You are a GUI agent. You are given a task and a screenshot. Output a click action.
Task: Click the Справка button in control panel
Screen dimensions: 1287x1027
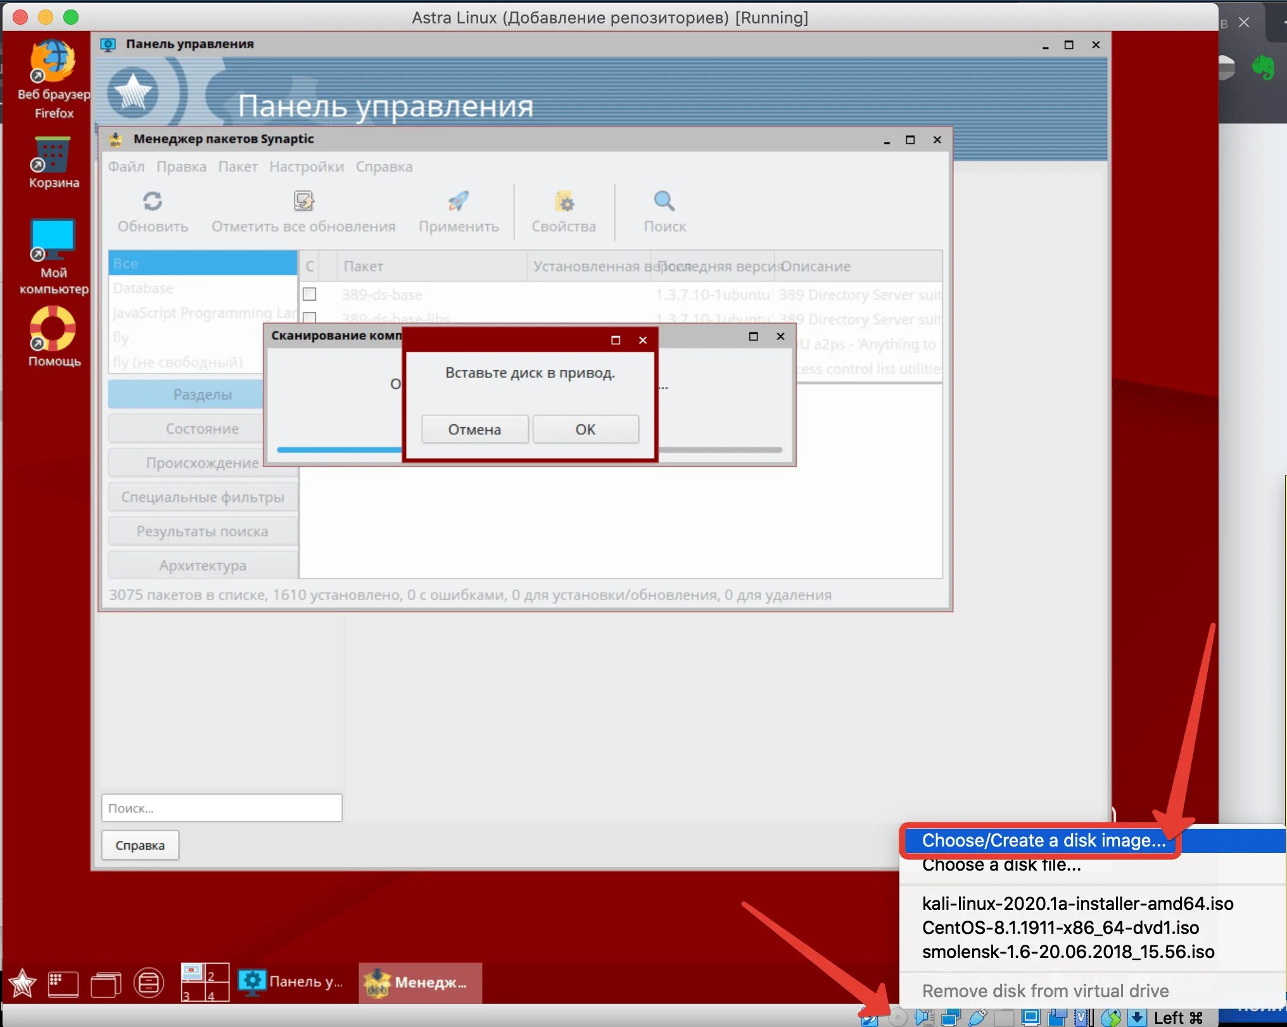140,845
